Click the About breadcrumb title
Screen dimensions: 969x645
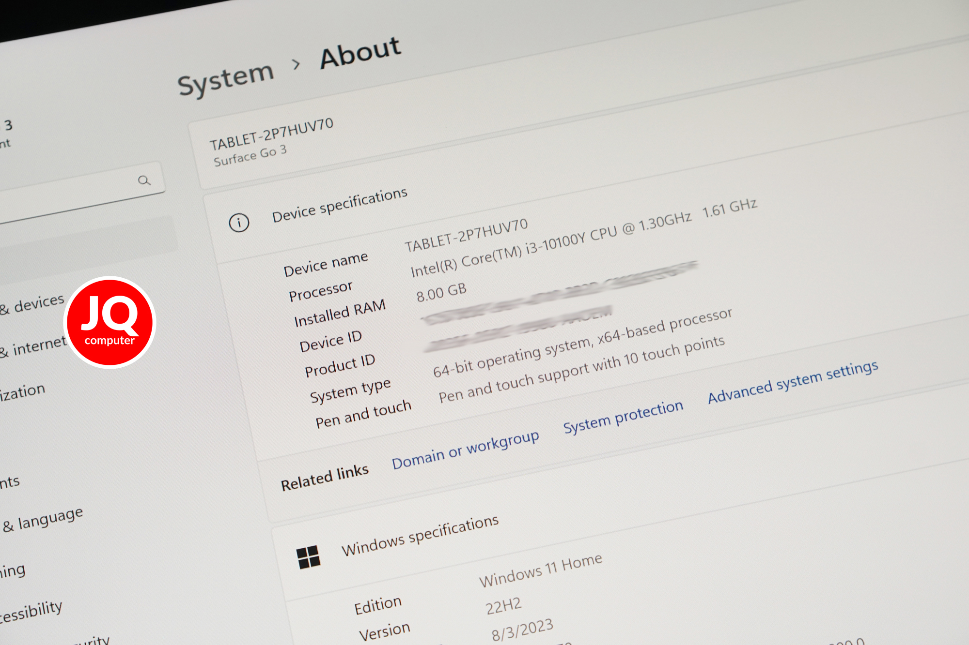coord(360,52)
